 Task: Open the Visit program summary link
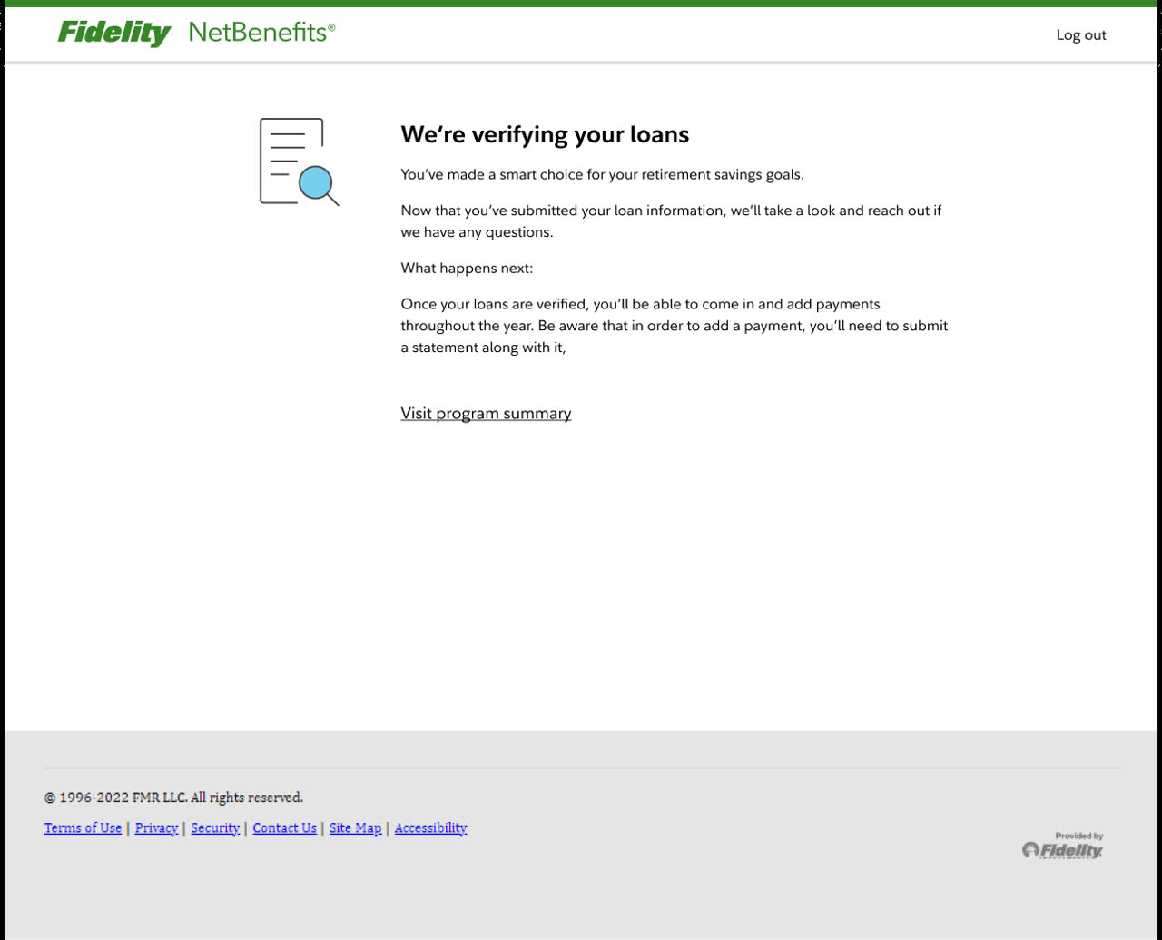[486, 414]
